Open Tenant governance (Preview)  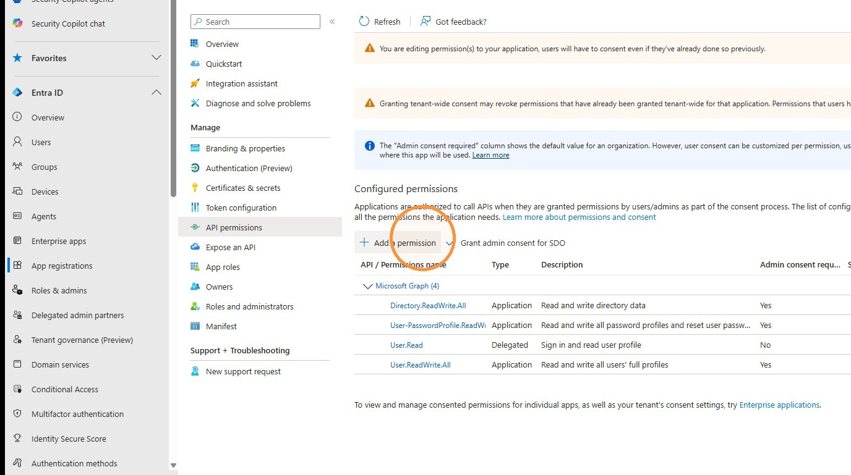[82, 340]
